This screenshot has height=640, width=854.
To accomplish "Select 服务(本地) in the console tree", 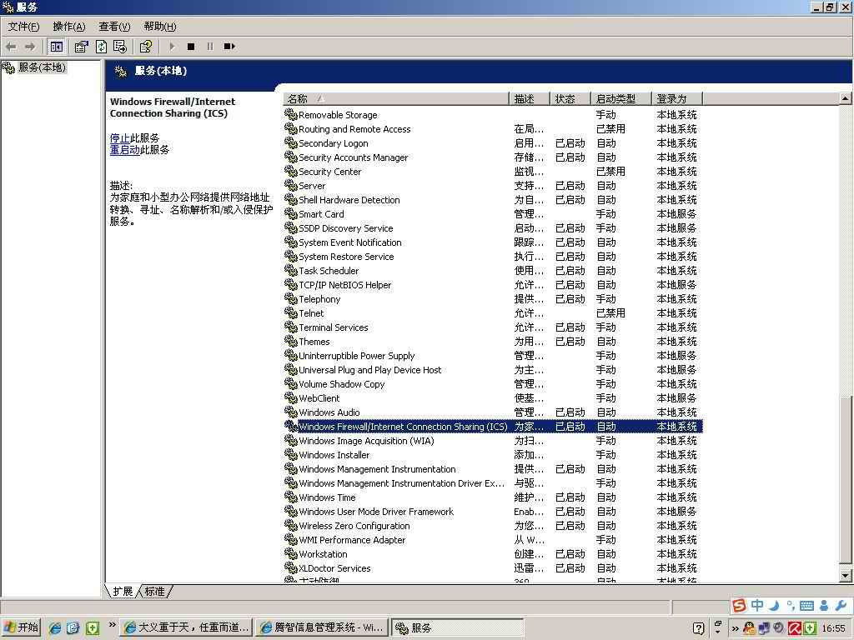I will (x=42, y=67).
